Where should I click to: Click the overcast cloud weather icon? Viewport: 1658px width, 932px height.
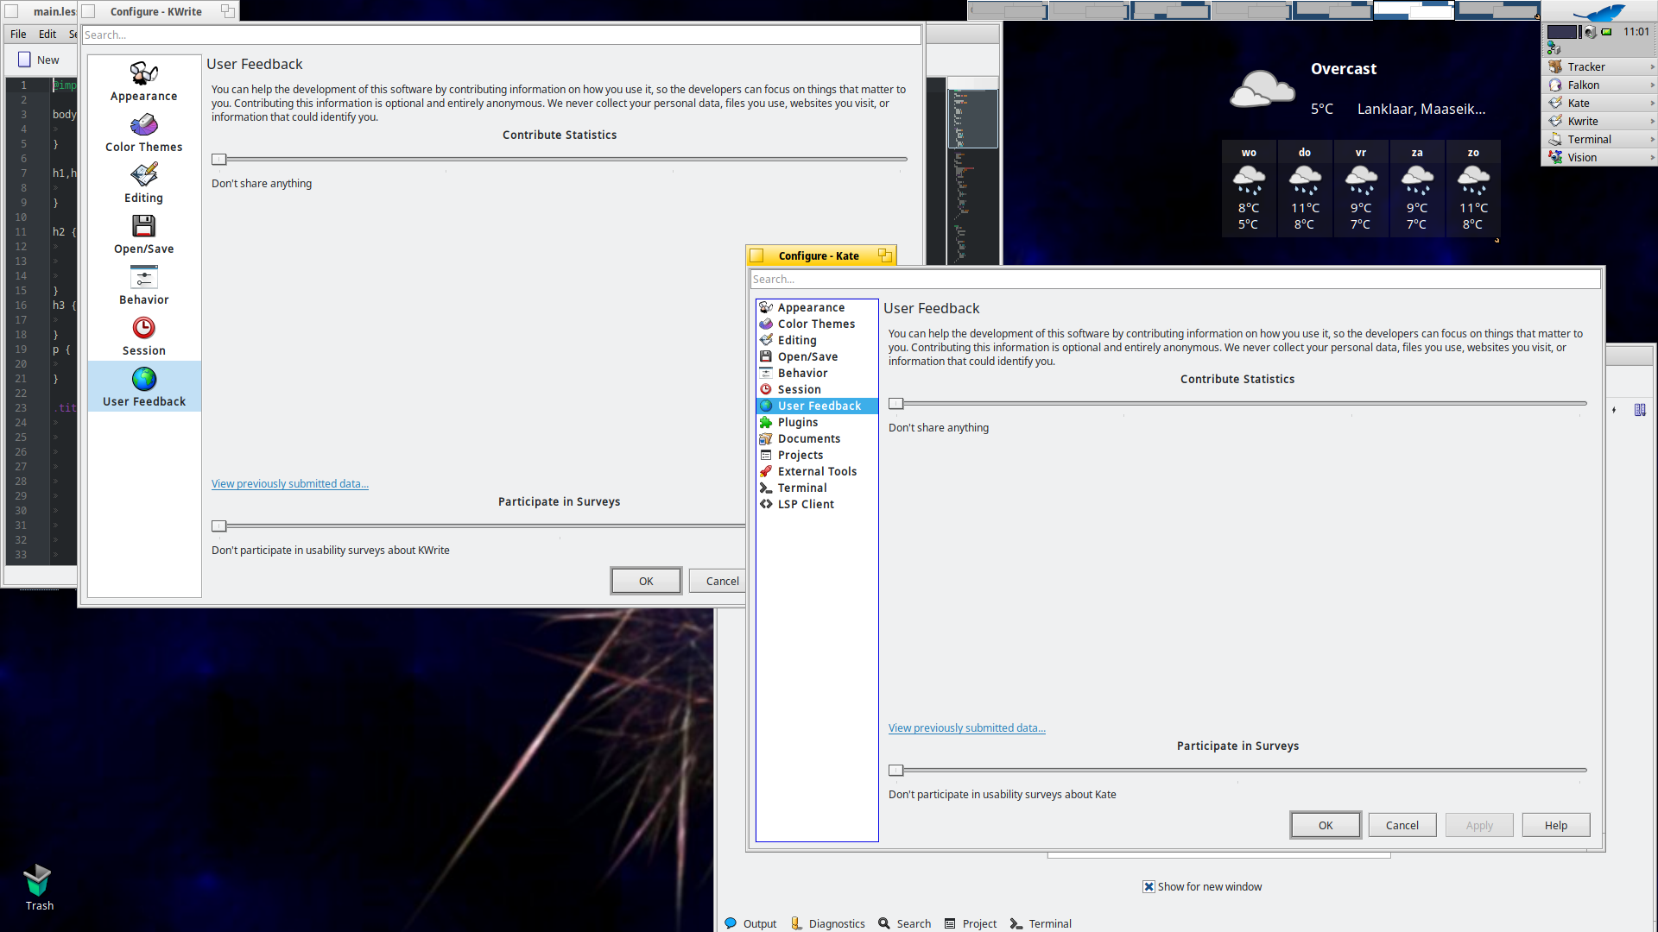1262,88
